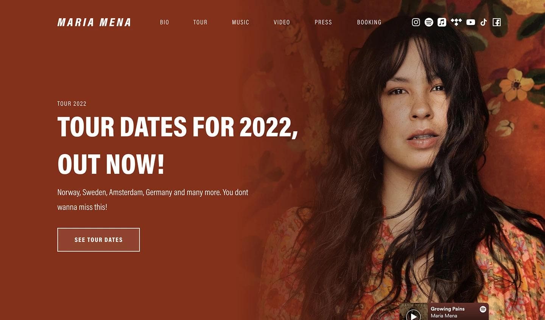Screen dimensions: 545x320
Task: Open the Booking page
Action: click(x=369, y=22)
